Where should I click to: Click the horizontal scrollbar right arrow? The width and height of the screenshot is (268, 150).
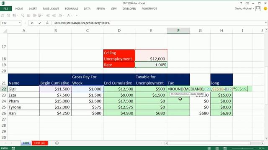point(263,143)
